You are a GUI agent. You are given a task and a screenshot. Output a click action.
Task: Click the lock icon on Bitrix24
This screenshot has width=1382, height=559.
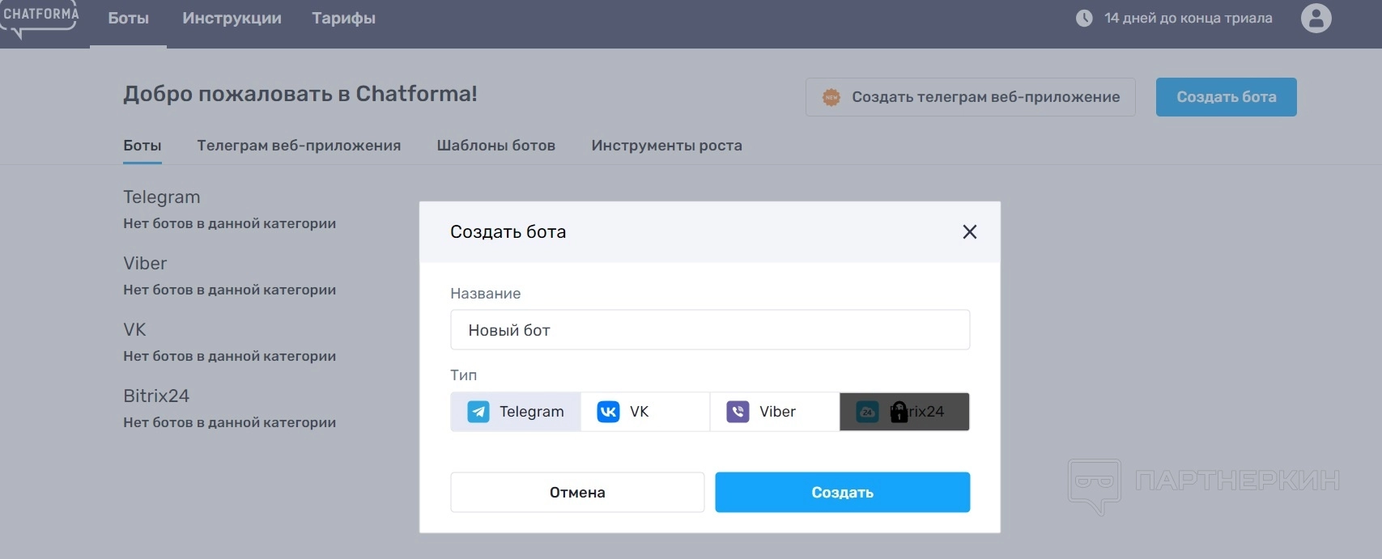click(x=899, y=412)
